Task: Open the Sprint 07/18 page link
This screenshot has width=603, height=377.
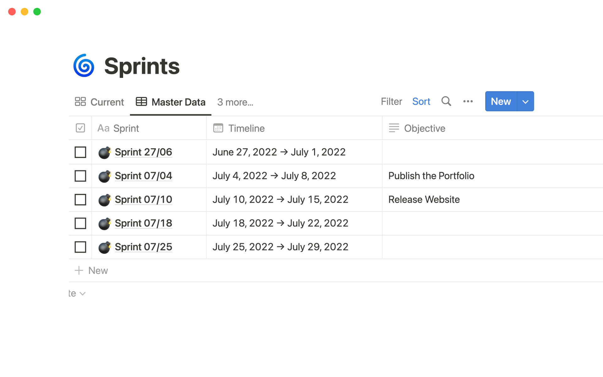Action: (x=143, y=223)
